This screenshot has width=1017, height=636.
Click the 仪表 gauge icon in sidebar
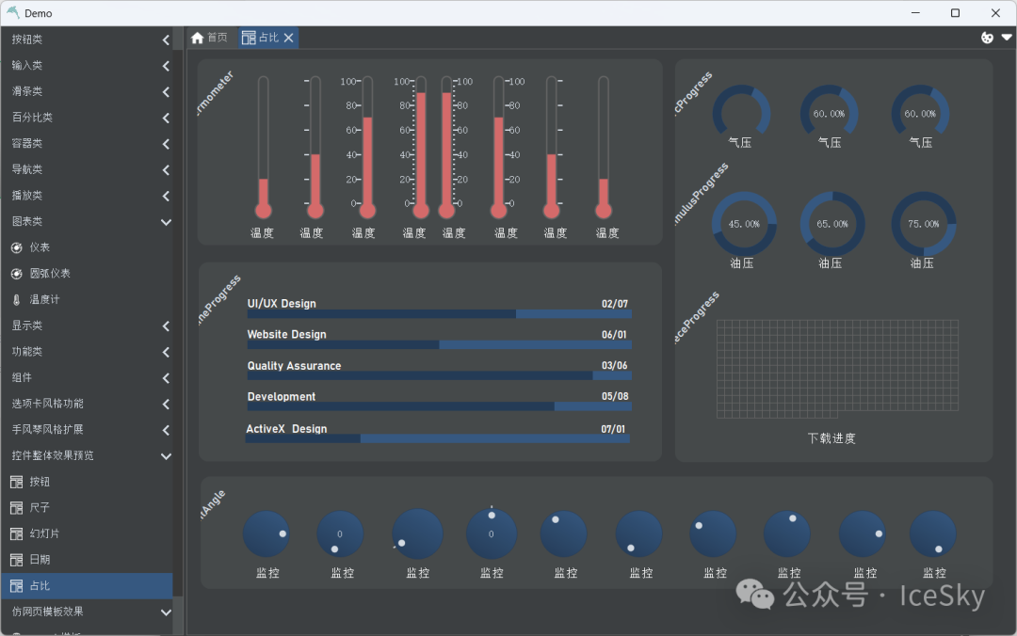tap(16, 247)
